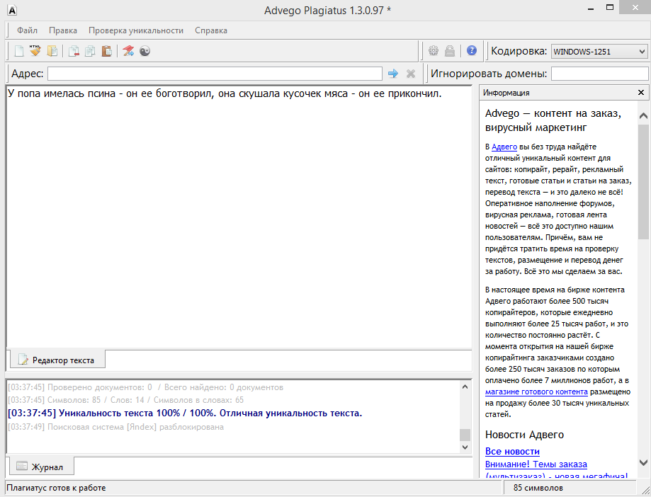Viewport: 651px width, 497px height.
Task: Open the Файл menu
Action: coord(28,30)
